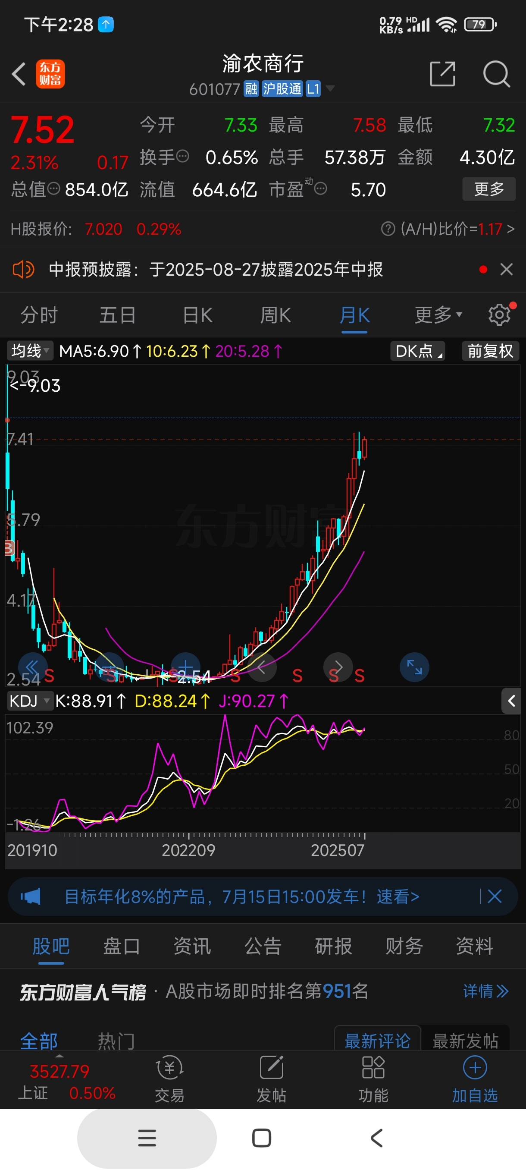This screenshot has height=1170, width=526.
Task: Tap the question mark icon beside (A/H)比价
Action: click(388, 229)
